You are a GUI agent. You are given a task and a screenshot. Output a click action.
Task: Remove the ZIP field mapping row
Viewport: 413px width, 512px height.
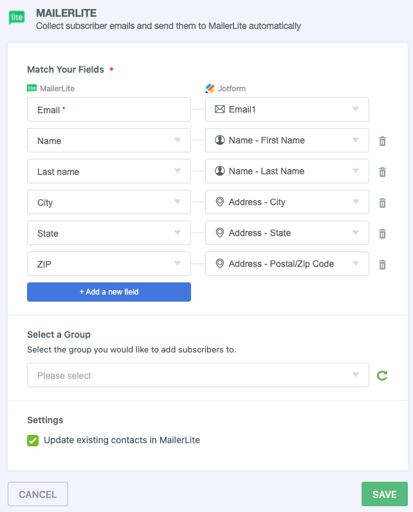[382, 264]
